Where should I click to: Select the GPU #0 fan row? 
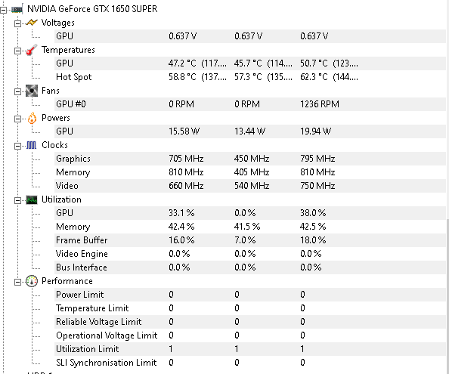250,104
